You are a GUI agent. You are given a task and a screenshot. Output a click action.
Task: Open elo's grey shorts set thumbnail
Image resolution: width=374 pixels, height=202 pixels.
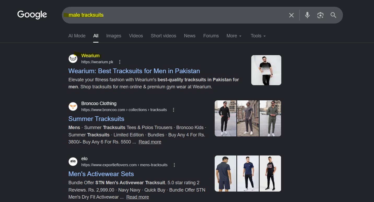tap(225, 174)
